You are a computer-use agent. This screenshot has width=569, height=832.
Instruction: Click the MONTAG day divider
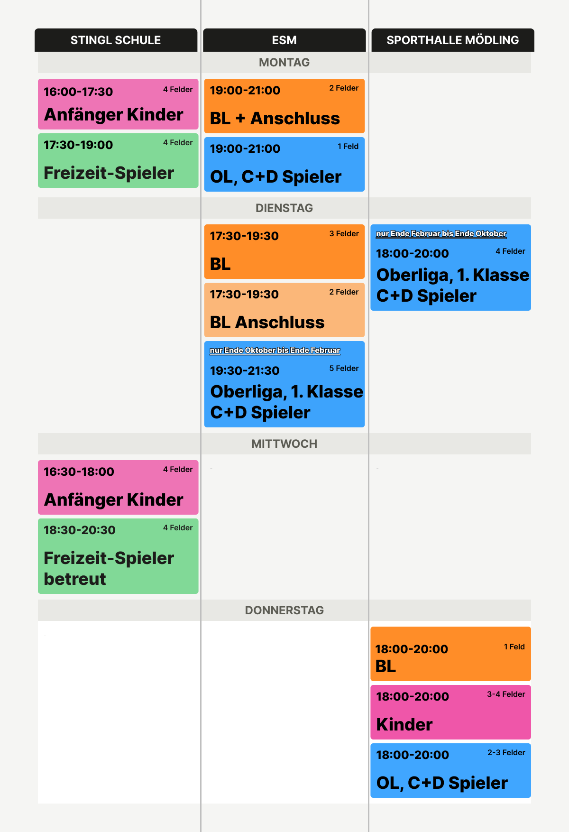284,62
